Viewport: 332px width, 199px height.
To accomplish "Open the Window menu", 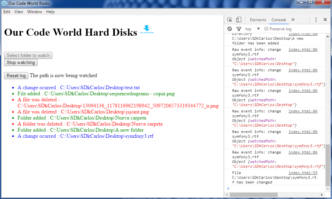I will tap(35, 12).
